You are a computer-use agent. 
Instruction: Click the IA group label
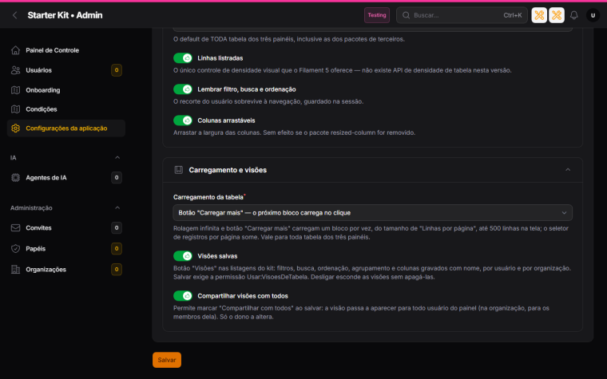click(x=13, y=157)
